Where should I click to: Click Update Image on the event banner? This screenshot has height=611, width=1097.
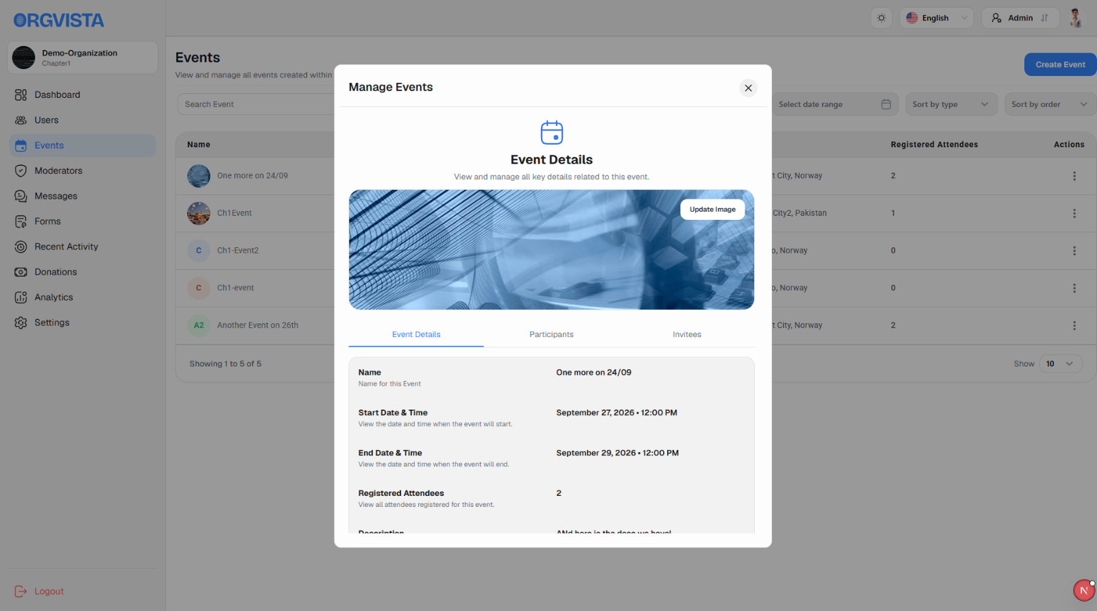pyautogui.click(x=712, y=210)
